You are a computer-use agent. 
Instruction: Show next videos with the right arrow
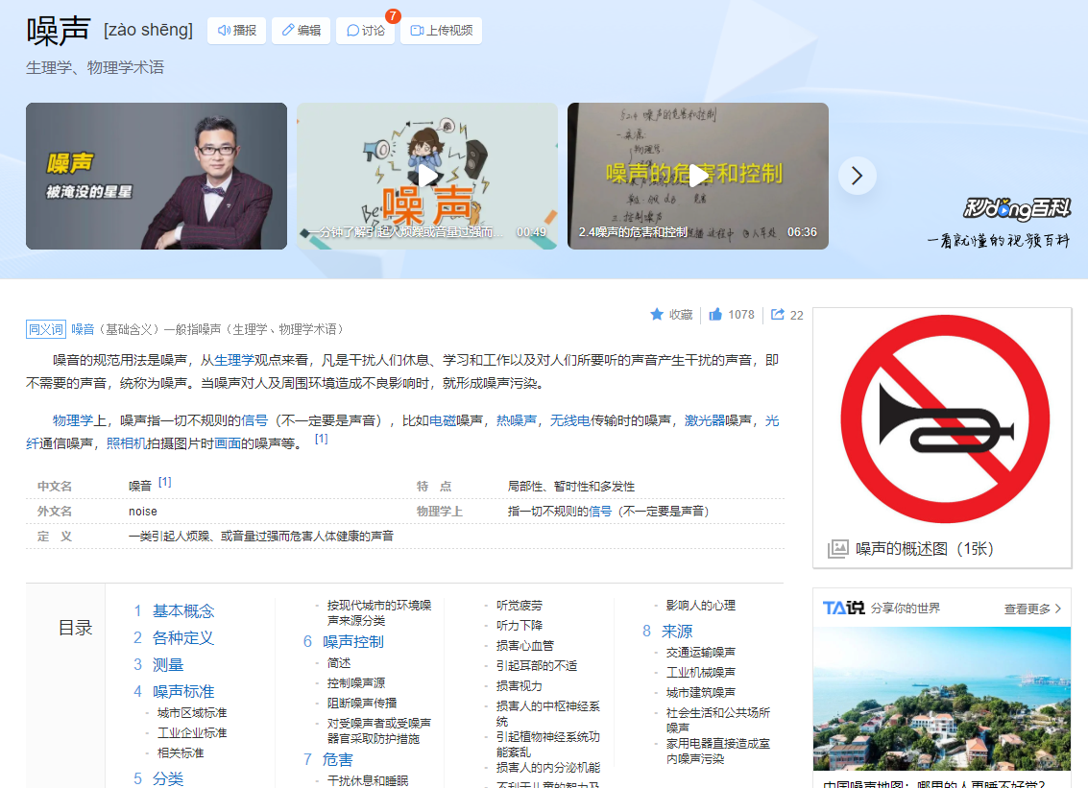click(x=858, y=177)
